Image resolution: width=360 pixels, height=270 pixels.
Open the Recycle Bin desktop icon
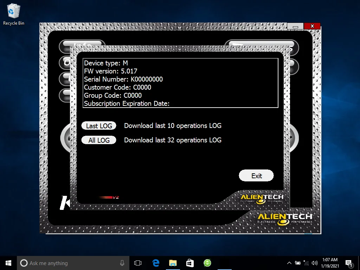tap(14, 14)
